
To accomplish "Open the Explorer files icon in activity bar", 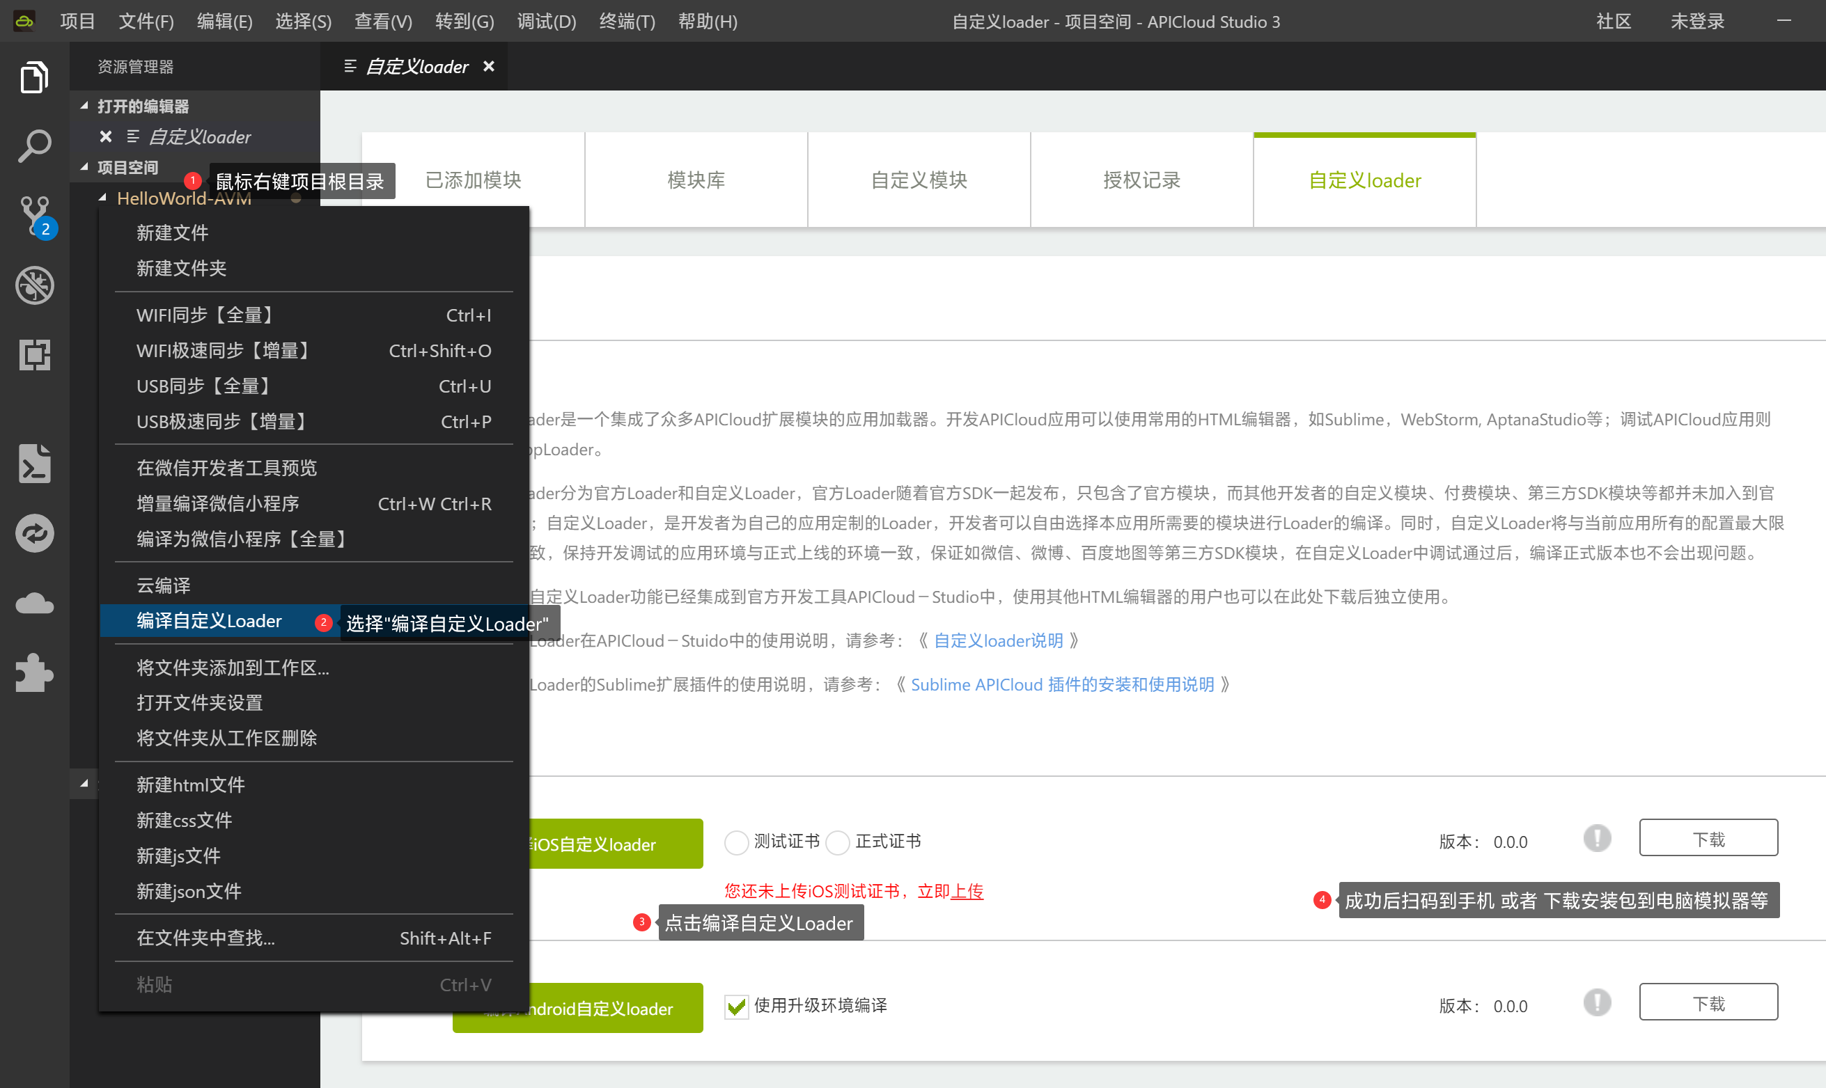I will 33,77.
